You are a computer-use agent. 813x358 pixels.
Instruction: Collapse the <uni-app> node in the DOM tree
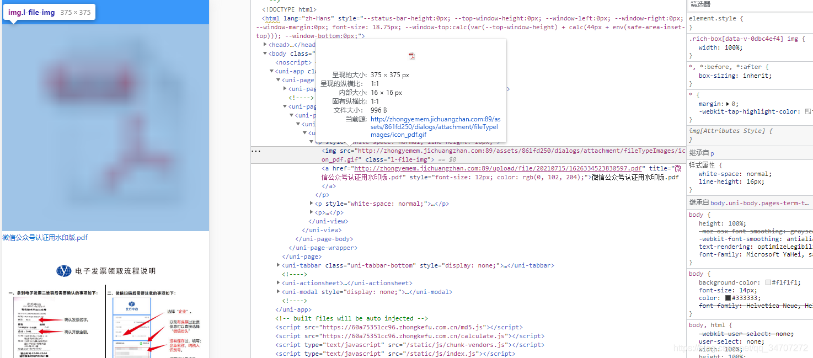point(271,71)
